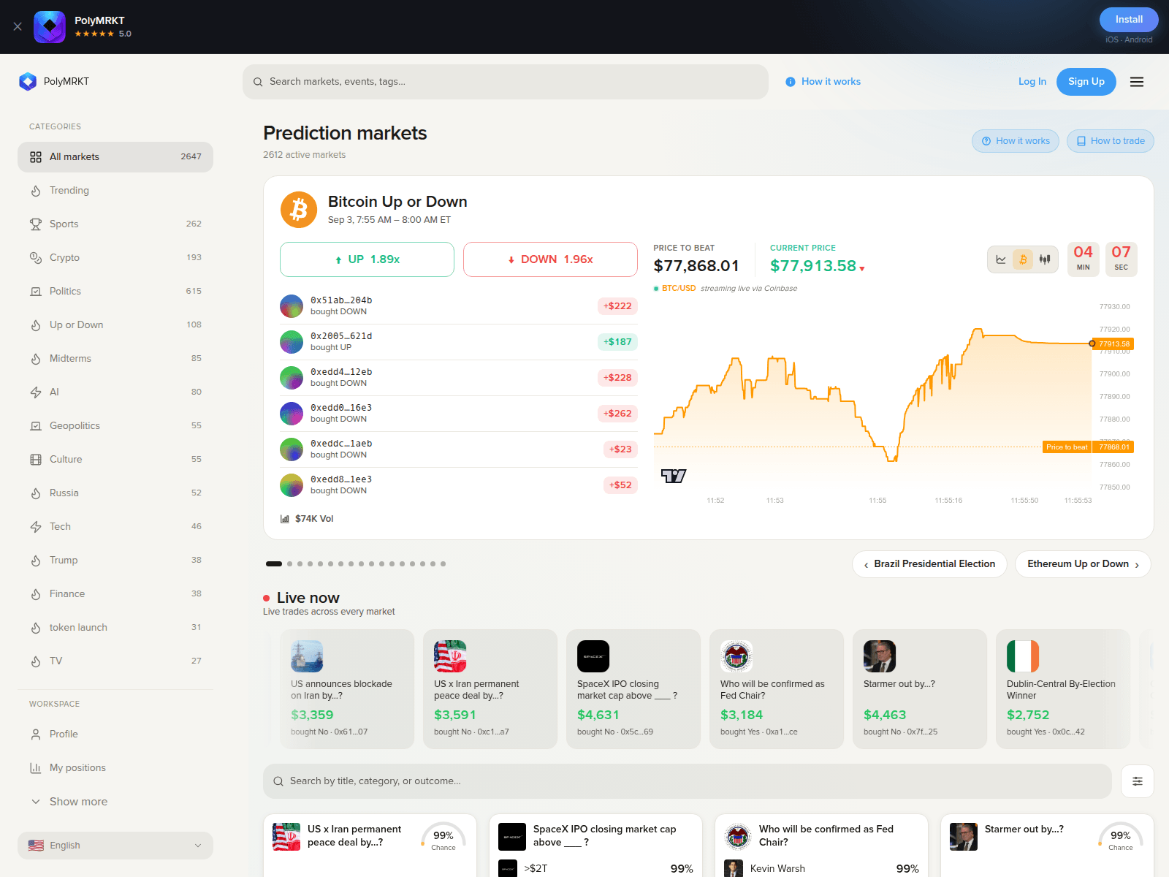Viewport: 1169px width, 877px height.
Task: Dismiss the PolyMRKT app install banner
Action: pyautogui.click(x=18, y=26)
